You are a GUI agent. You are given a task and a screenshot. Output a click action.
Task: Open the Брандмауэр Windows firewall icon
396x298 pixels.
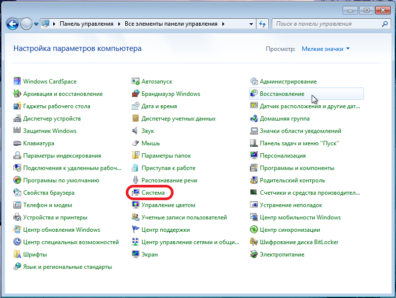coord(136,94)
